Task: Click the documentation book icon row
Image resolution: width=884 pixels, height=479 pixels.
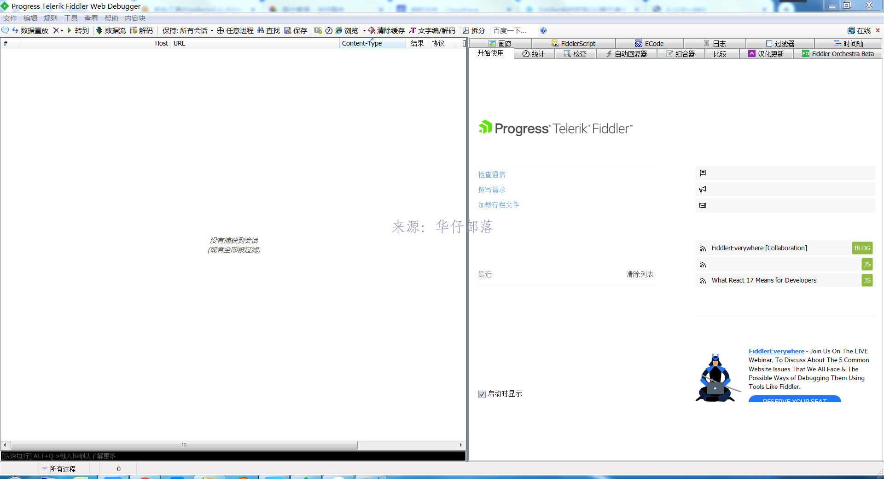Action: (785, 173)
